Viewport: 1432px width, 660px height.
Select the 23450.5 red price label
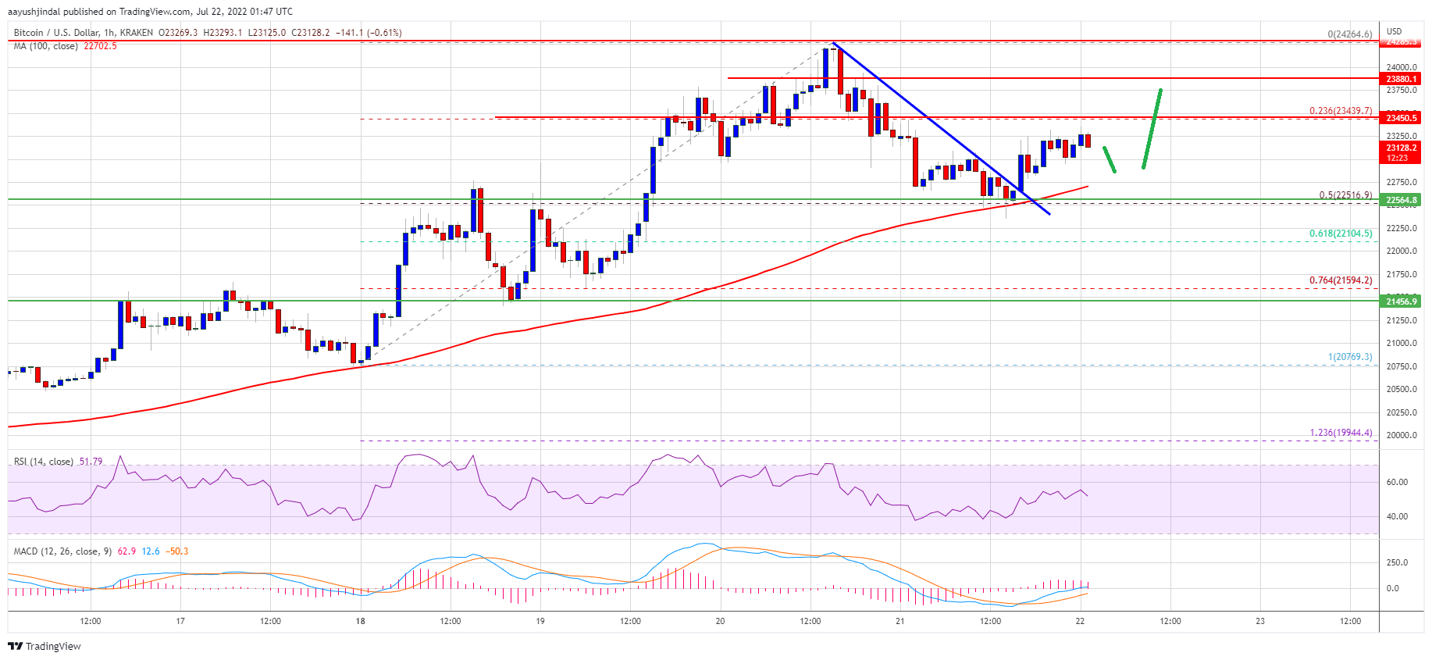pyautogui.click(x=1402, y=118)
